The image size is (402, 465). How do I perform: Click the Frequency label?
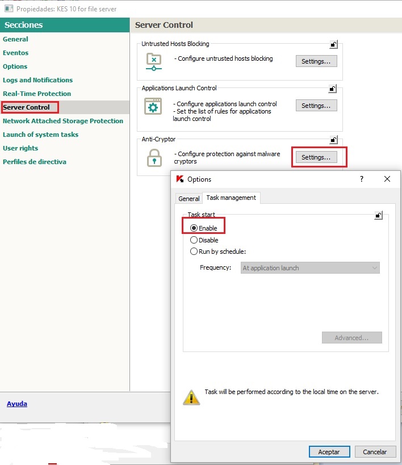tap(215, 267)
